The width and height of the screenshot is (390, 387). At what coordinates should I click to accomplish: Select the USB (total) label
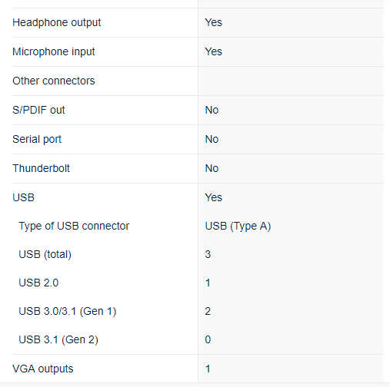pos(45,255)
